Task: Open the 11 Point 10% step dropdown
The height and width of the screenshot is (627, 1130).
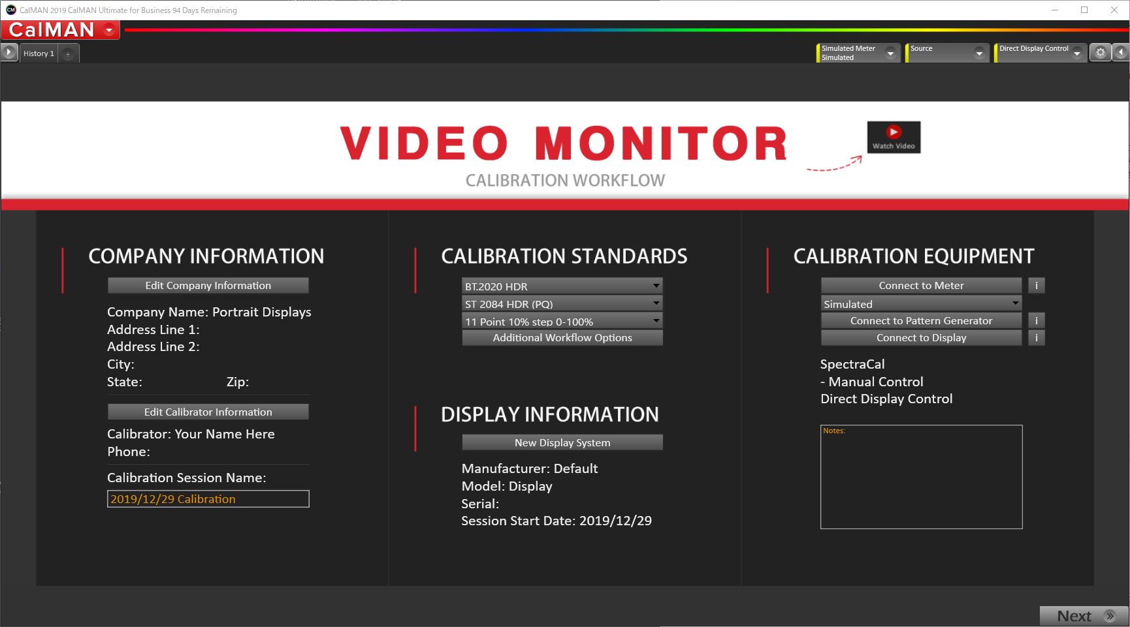Action: coord(562,321)
